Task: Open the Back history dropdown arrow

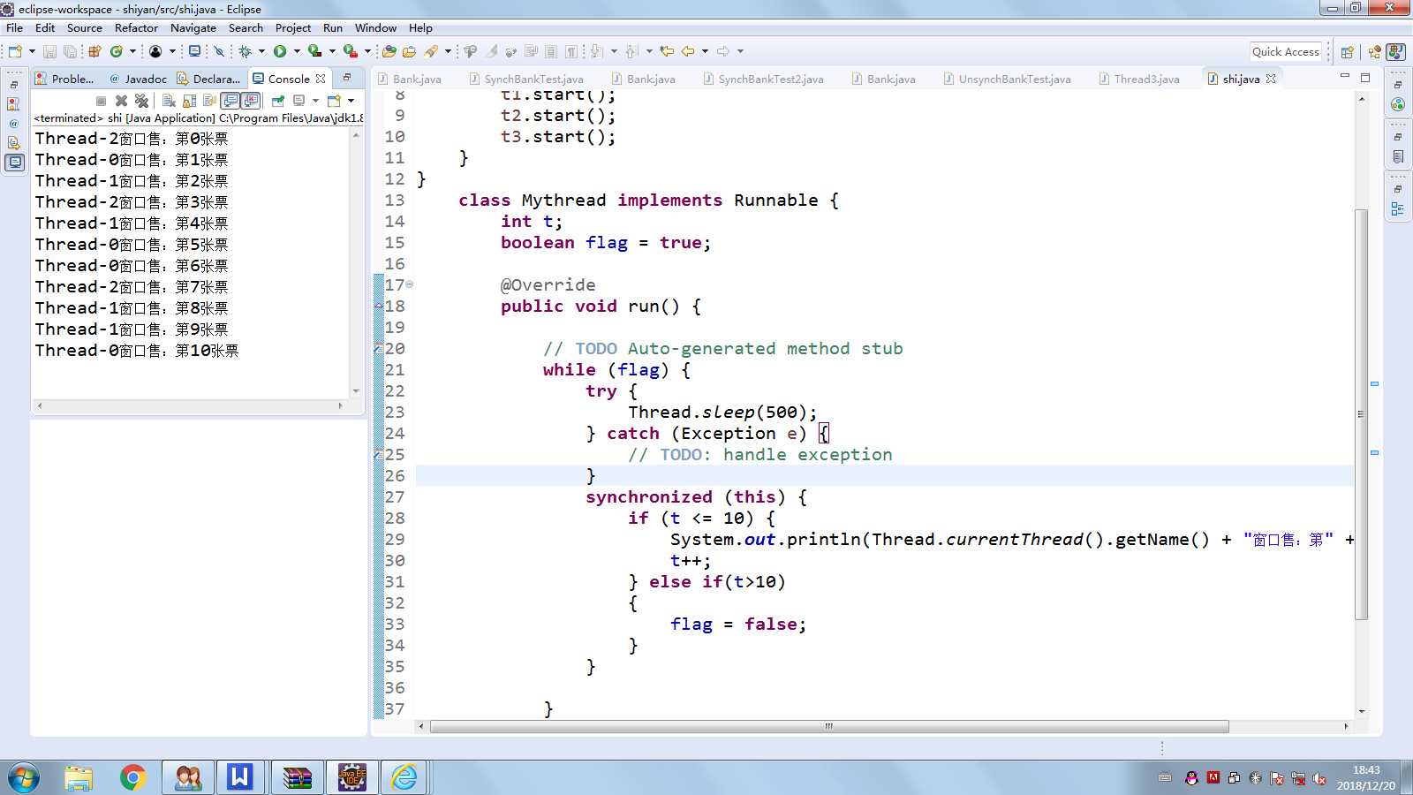Action: tap(705, 51)
